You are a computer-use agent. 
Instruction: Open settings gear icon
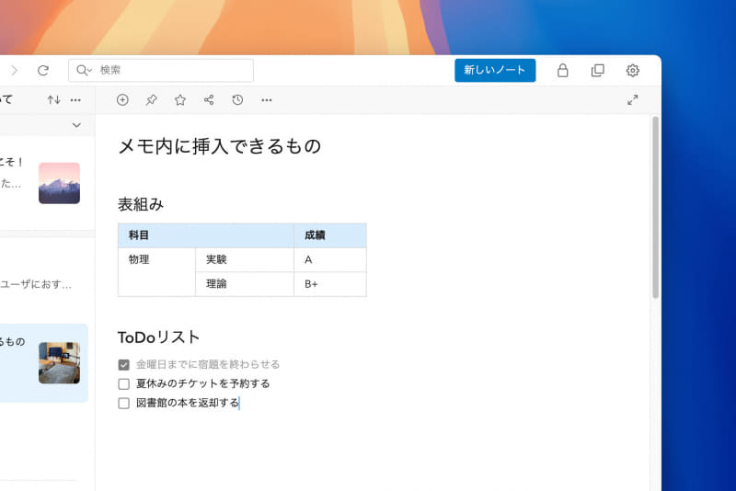pos(632,71)
